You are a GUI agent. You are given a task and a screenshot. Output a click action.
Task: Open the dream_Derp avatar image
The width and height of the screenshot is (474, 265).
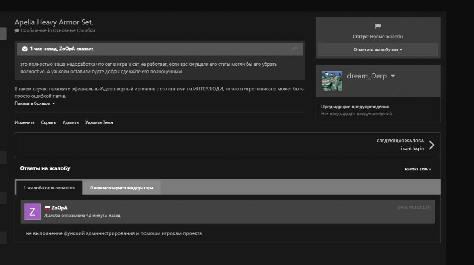(x=332, y=81)
